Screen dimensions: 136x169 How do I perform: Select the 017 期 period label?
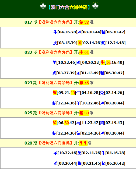31,22
